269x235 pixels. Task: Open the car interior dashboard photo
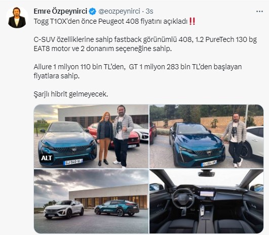tap(206, 201)
